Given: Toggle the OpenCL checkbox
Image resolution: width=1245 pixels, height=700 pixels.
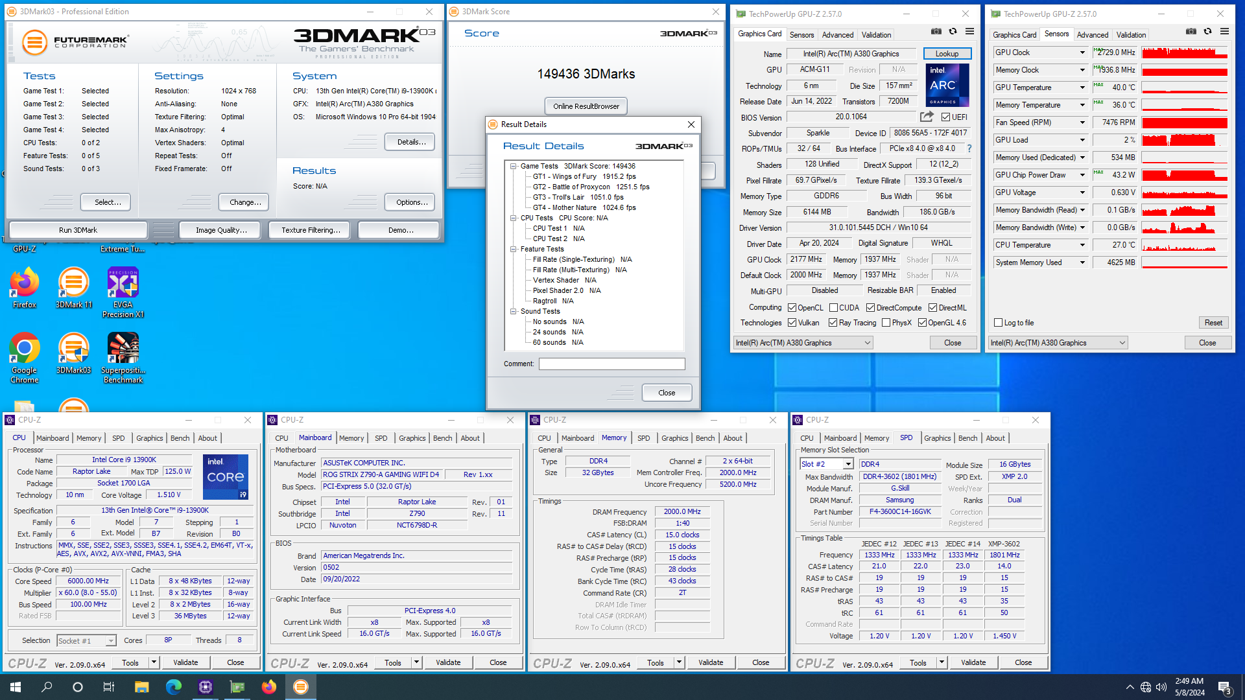Looking at the screenshot, I should [x=792, y=307].
